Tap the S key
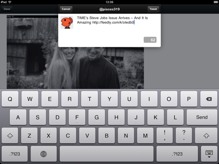This screenshot has height=164, width=219. pyautogui.click(x=38, y=117)
